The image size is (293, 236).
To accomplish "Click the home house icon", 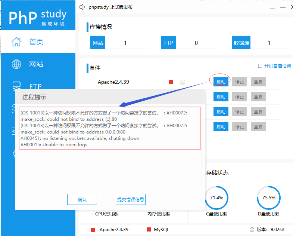I will [16, 42].
